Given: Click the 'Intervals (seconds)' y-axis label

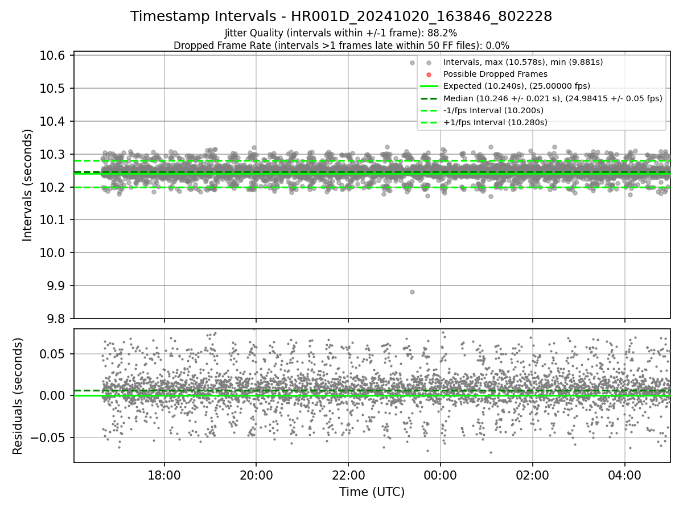Looking at the screenshot, I should [27, 185].
